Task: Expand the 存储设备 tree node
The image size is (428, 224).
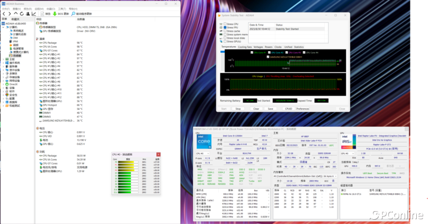Action: pos(3,77)
